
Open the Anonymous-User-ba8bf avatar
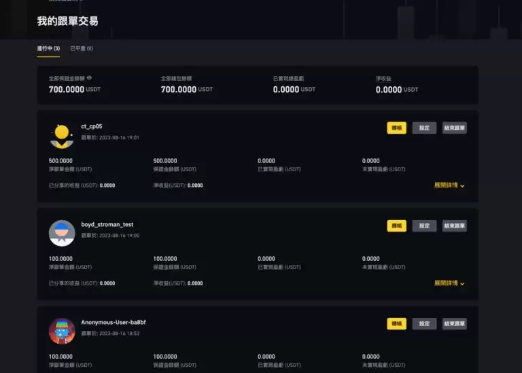tap(62, 331)
